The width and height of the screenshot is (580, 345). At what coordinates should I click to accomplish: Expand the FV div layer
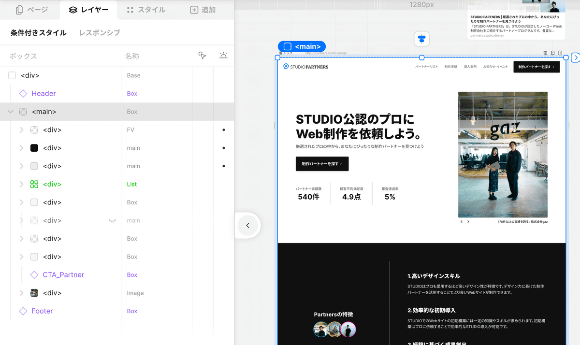[21, 130]
